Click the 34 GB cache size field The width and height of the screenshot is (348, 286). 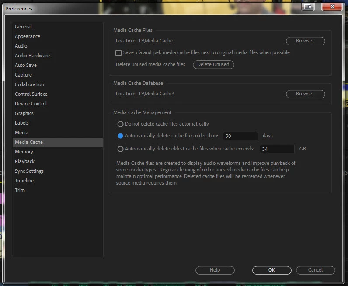click(277, 149)
